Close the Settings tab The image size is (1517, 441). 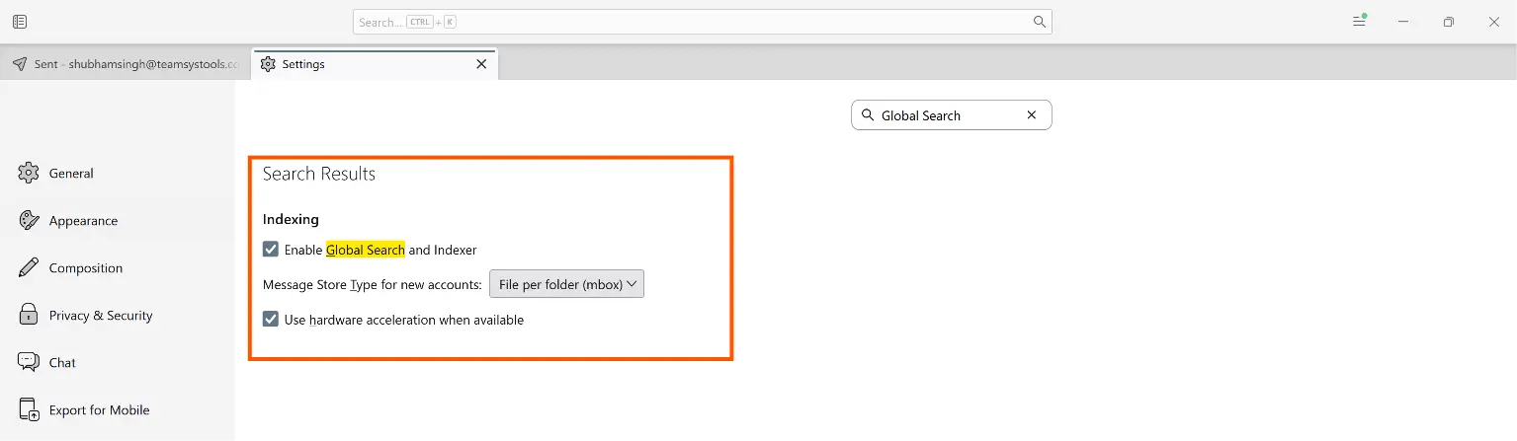click(x=481, y=64)
